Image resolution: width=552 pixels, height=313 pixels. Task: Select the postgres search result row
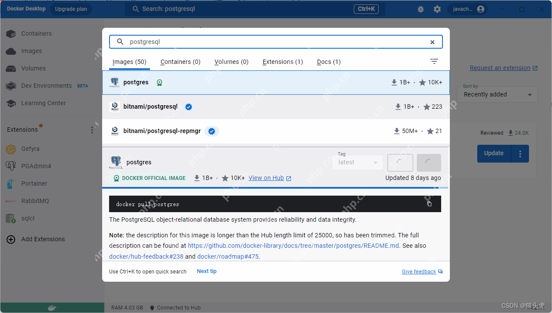[276, 83]
